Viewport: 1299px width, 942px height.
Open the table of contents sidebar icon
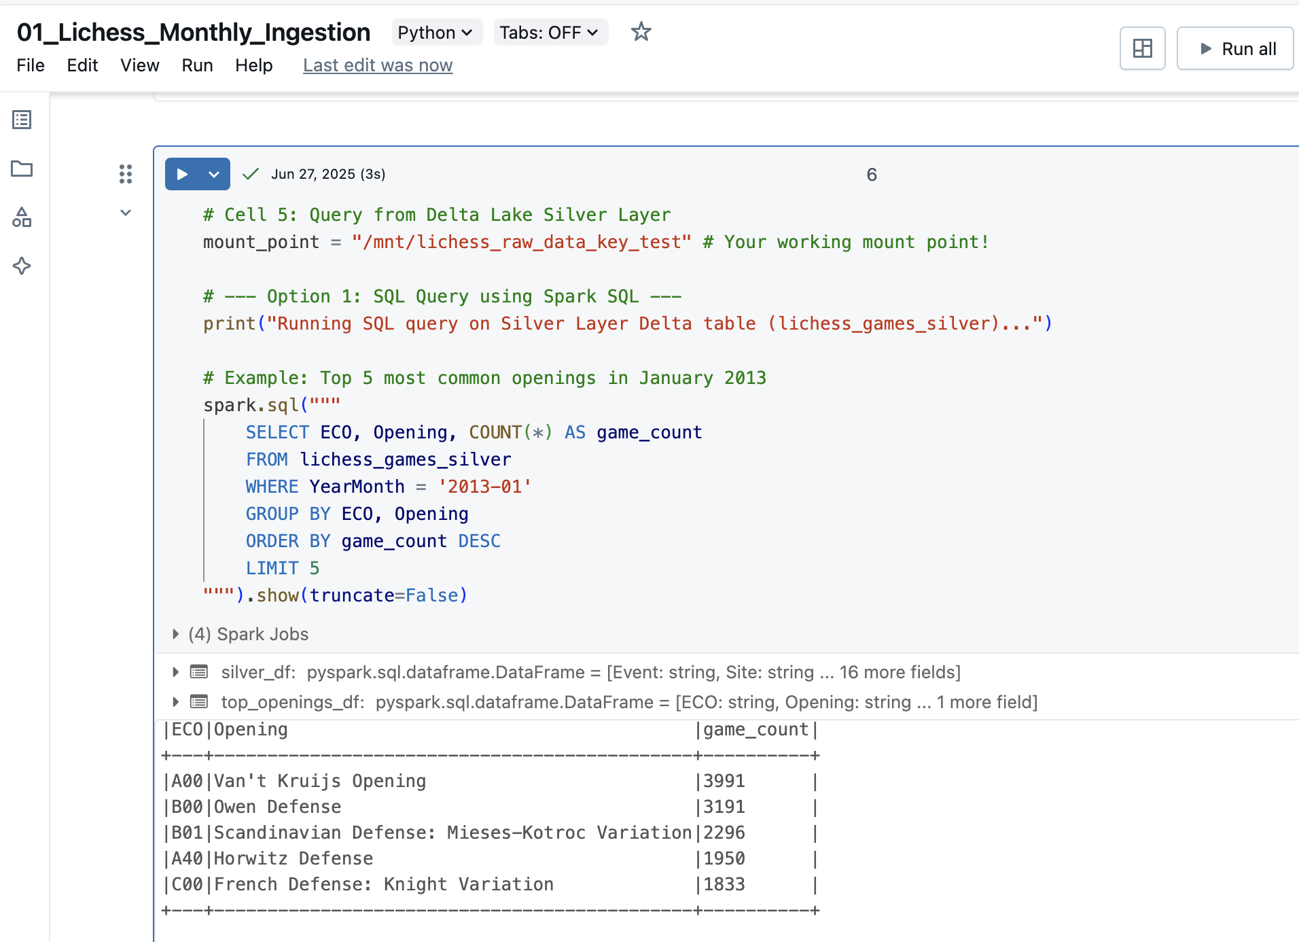click(22, 120)
